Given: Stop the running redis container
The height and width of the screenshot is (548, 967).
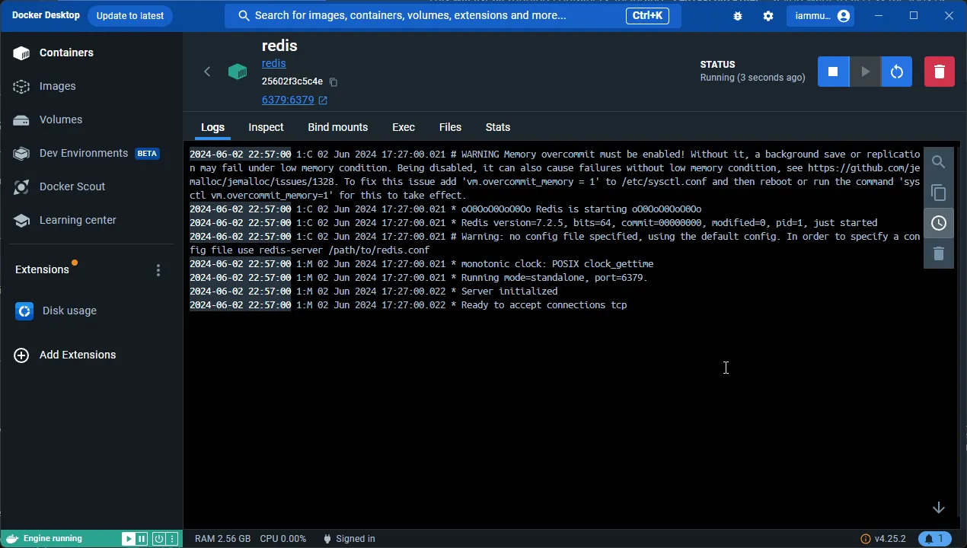Looking at the screenshot, I should tap(833, 71).
